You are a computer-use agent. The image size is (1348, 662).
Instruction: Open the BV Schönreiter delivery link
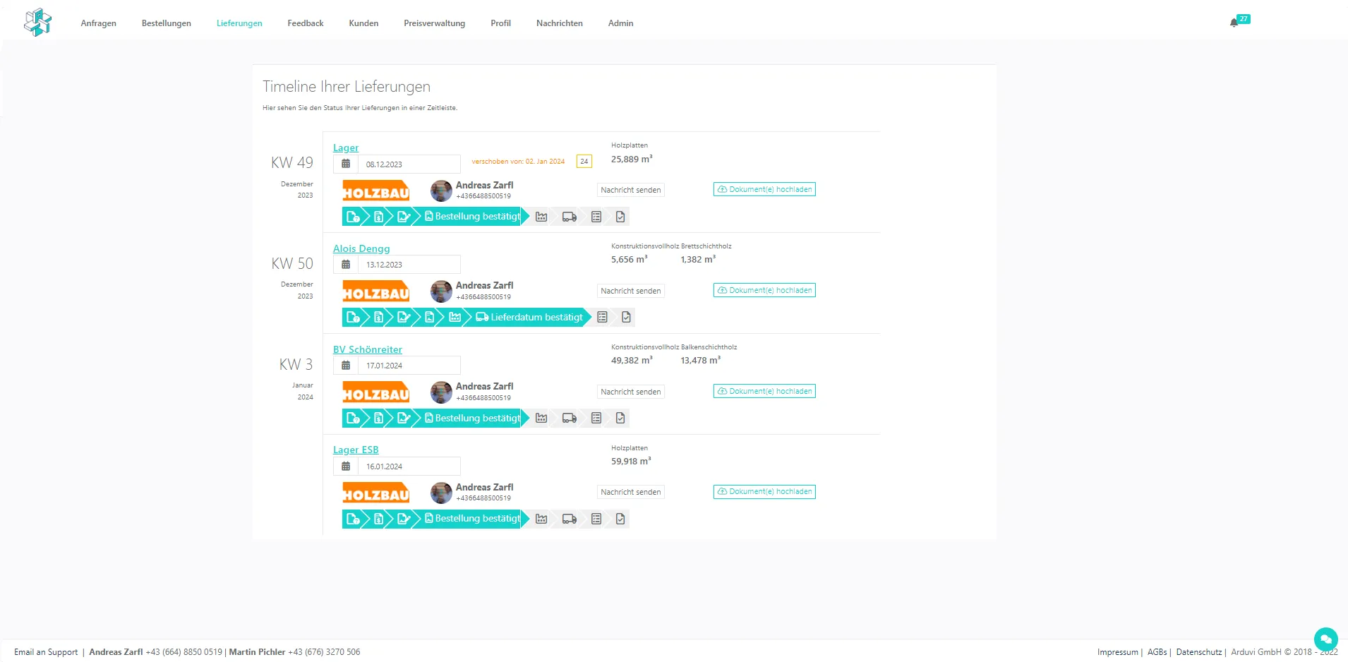(x=368, y=349)
